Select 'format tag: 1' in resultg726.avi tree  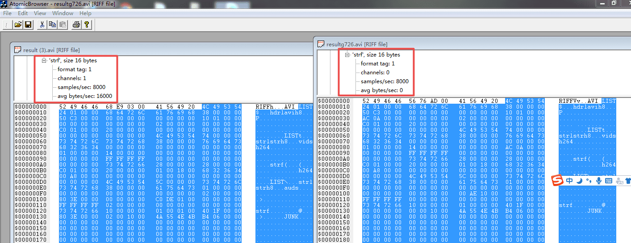(378, 64)
